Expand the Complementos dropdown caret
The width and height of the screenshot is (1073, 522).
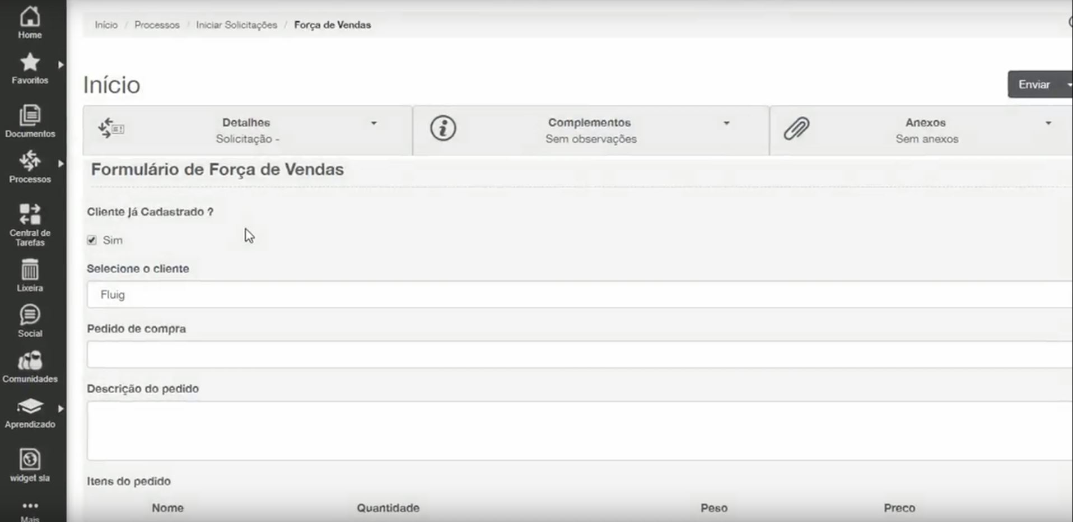(x=726, y=123)
